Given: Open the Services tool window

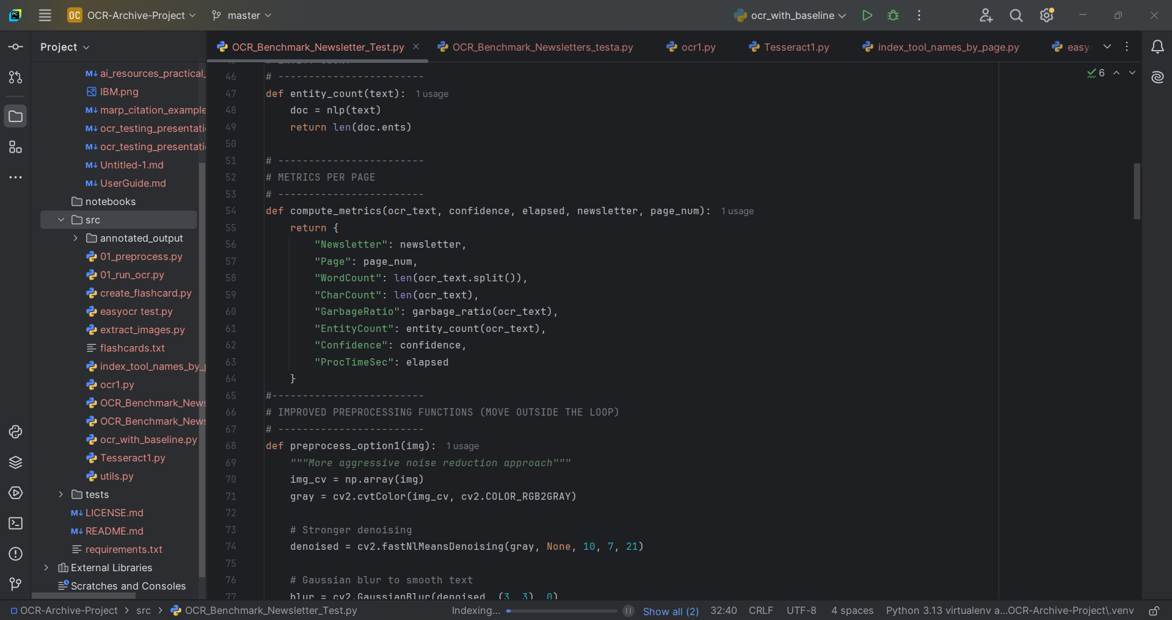Looking at the screenshot, I should coord(15,492).
